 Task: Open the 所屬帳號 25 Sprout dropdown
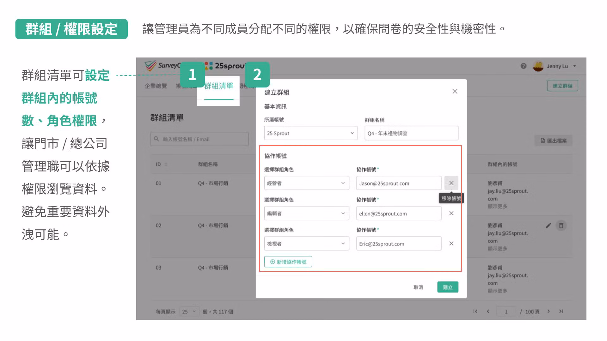click(311, 133)
